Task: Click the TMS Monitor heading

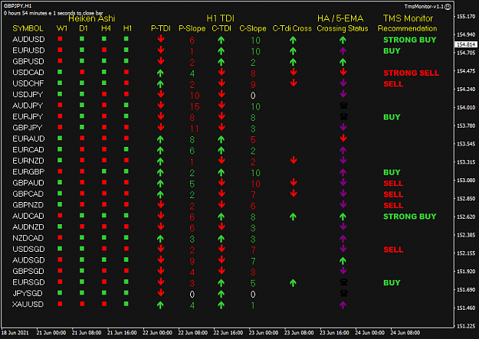Action: coord(408,18)
